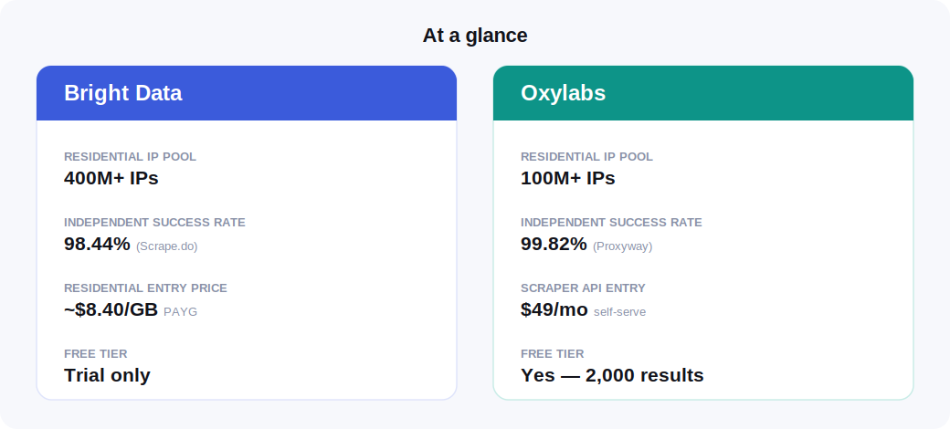Click the "Trial only" free tier value

pyautogui.click(x=107, y=375)
